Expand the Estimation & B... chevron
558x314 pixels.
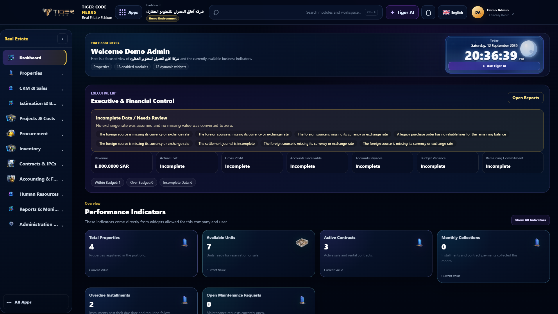[x=62, y=105]
